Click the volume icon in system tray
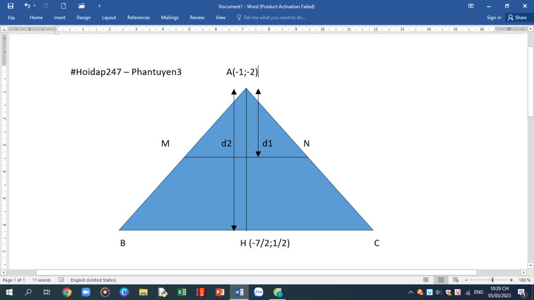This screenshot has width=534, height=300. pyautogui.click(x=439, y=292)
